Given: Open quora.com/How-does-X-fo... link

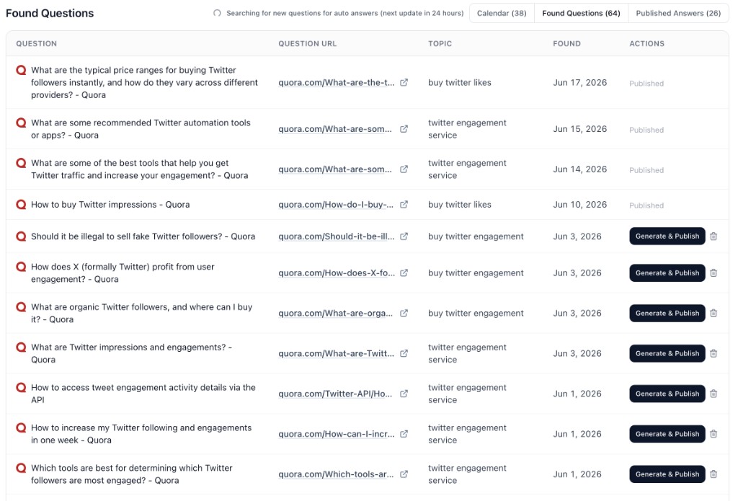Looking at the screenshot, I should pos(337,273).
